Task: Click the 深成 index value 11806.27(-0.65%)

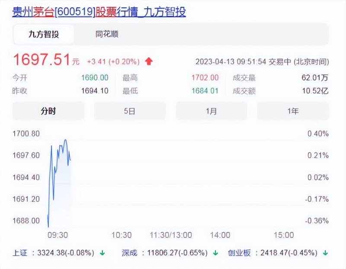Action: (177, 253)
